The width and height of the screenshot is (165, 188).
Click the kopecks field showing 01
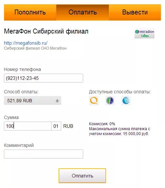(56, 126)
